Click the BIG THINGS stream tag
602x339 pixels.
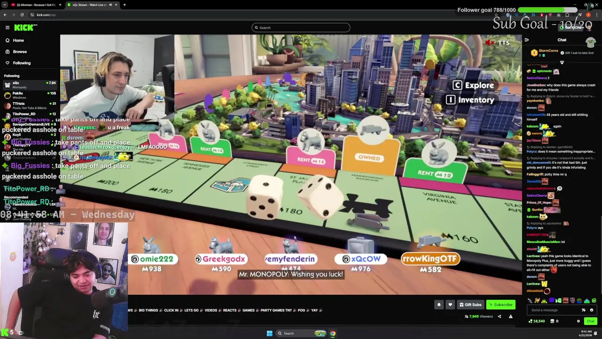(148, 310)
